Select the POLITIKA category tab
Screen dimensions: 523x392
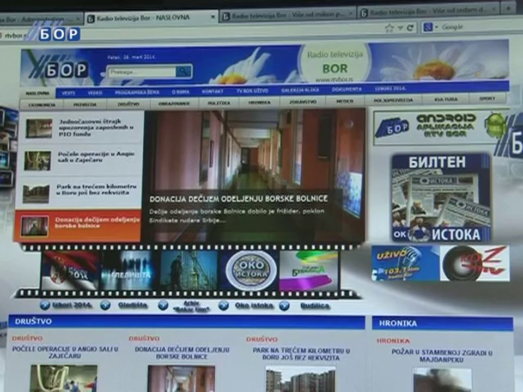(219, 103)
